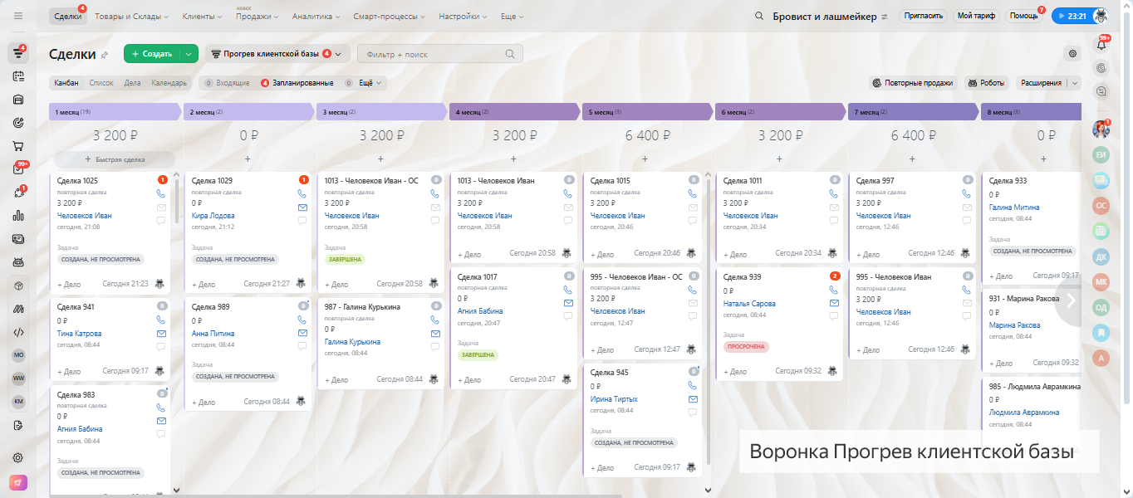
Task: Open the Кира Лодова contact link
Action: tap(213, 216)
